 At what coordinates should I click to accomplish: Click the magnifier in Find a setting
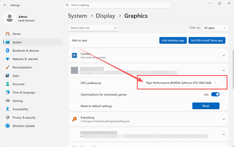pyautogui.click(x=67, y=5)
